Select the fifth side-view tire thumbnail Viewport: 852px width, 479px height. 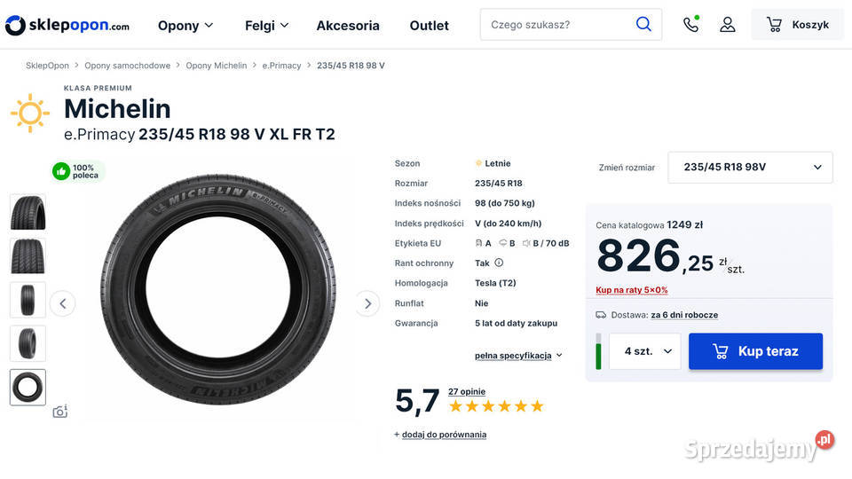click(x=28, y=388)
